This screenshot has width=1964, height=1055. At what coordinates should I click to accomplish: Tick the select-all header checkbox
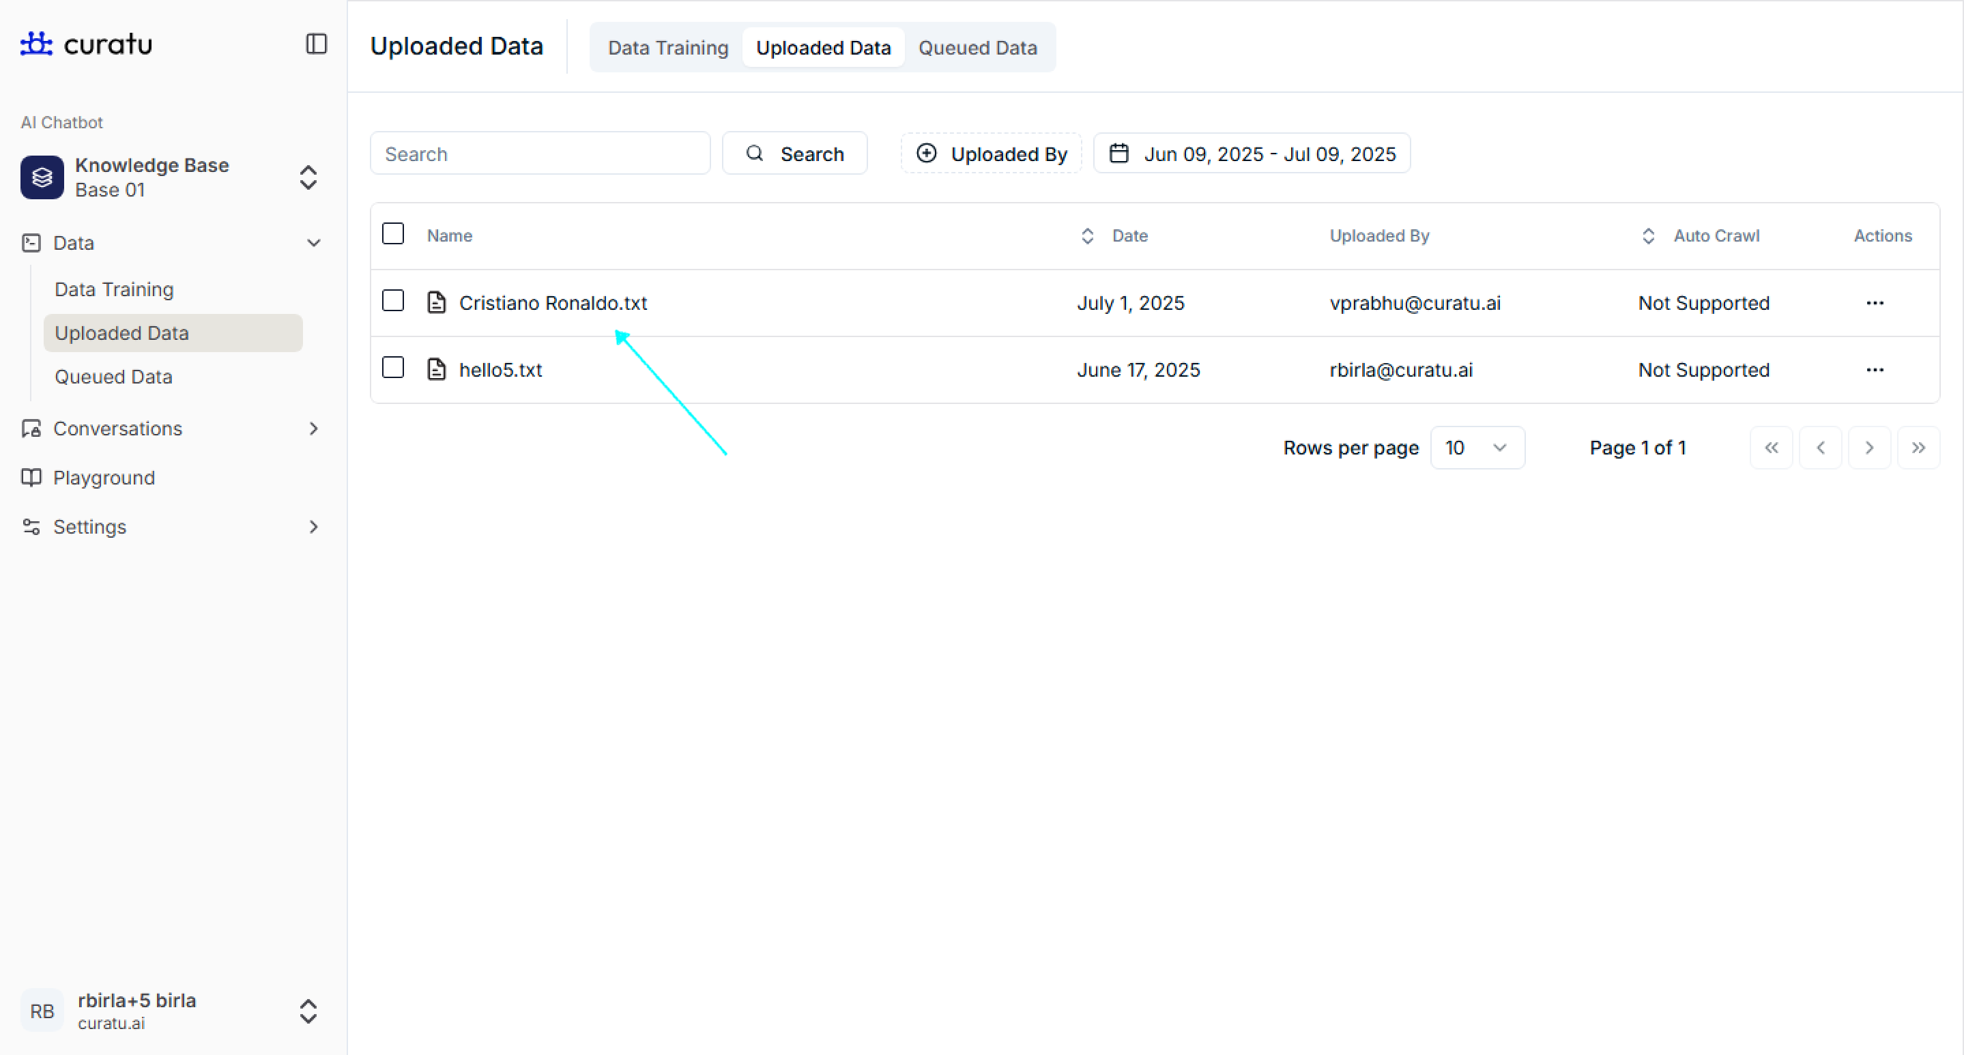[x=392, y=234]
